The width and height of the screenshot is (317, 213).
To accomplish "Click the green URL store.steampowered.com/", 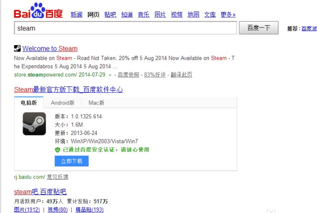I will [46, 75].
